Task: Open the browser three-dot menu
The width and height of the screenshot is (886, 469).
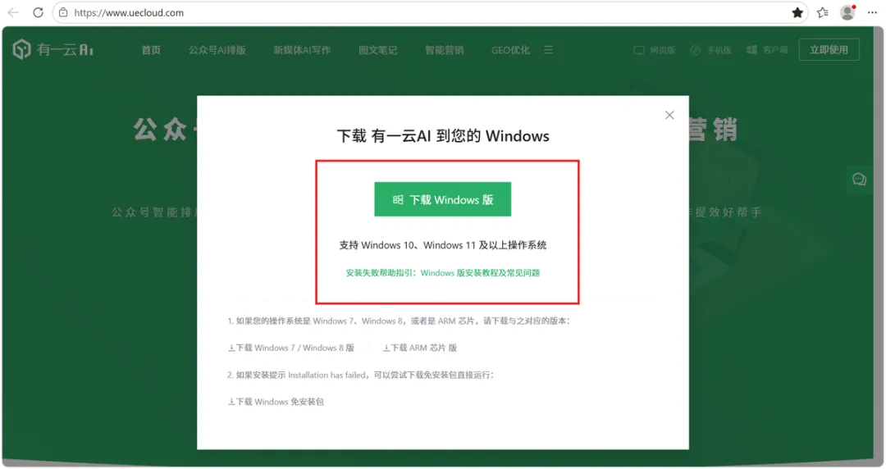Action: [872, 12]
